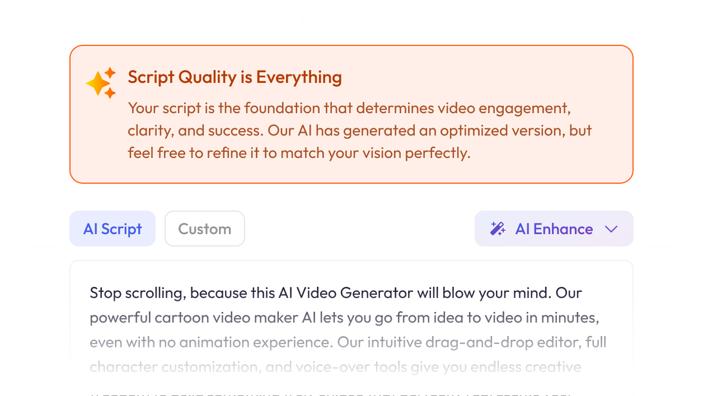Click the banner line "feel free to refine it"
The image size is (703, 396).
(299, 153)
